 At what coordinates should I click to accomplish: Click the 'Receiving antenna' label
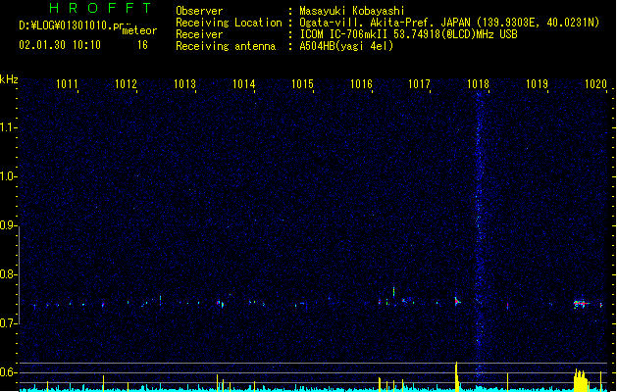226,46
